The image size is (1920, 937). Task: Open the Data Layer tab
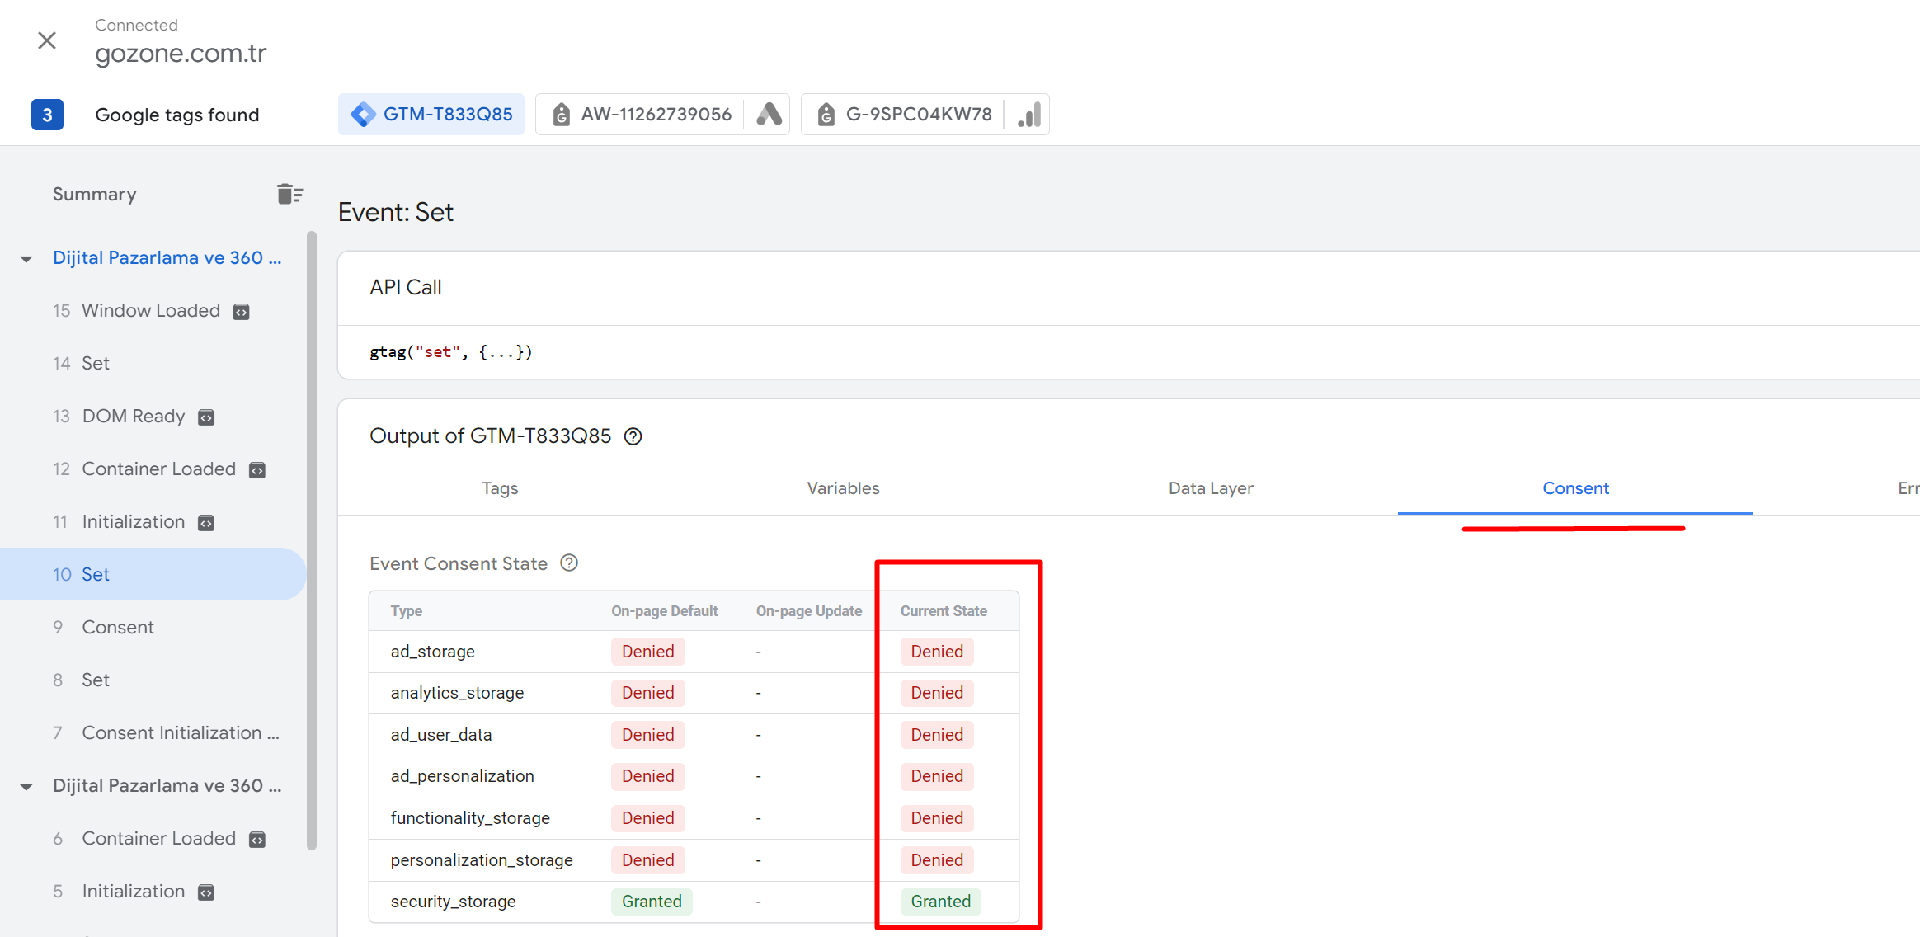pos(1210,488)
